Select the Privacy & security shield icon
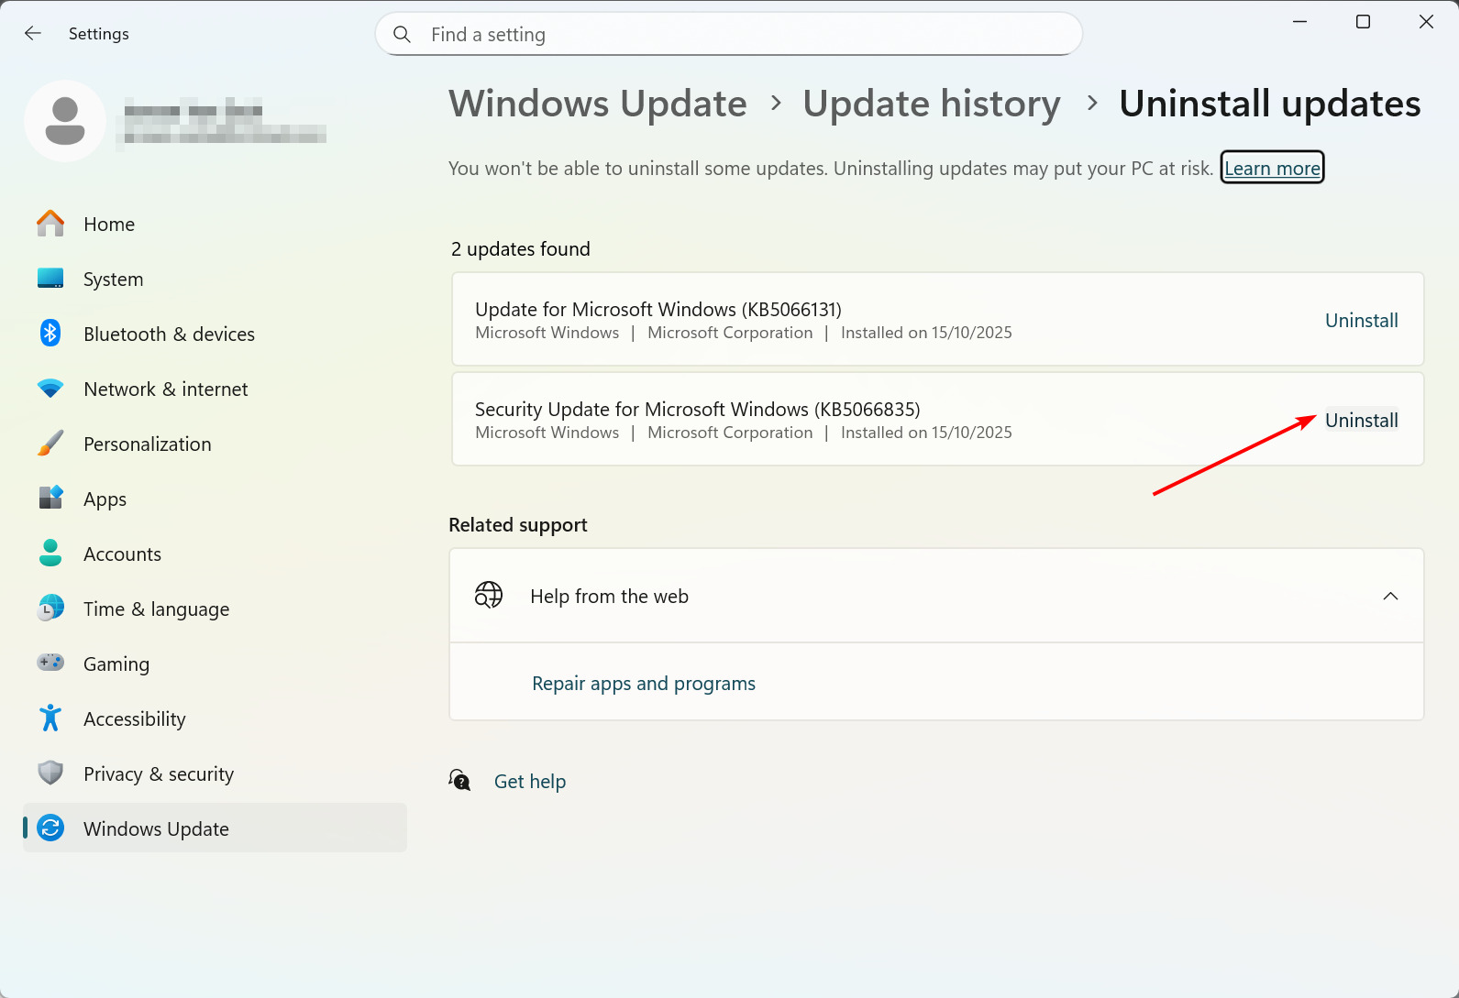 [50, 773]
